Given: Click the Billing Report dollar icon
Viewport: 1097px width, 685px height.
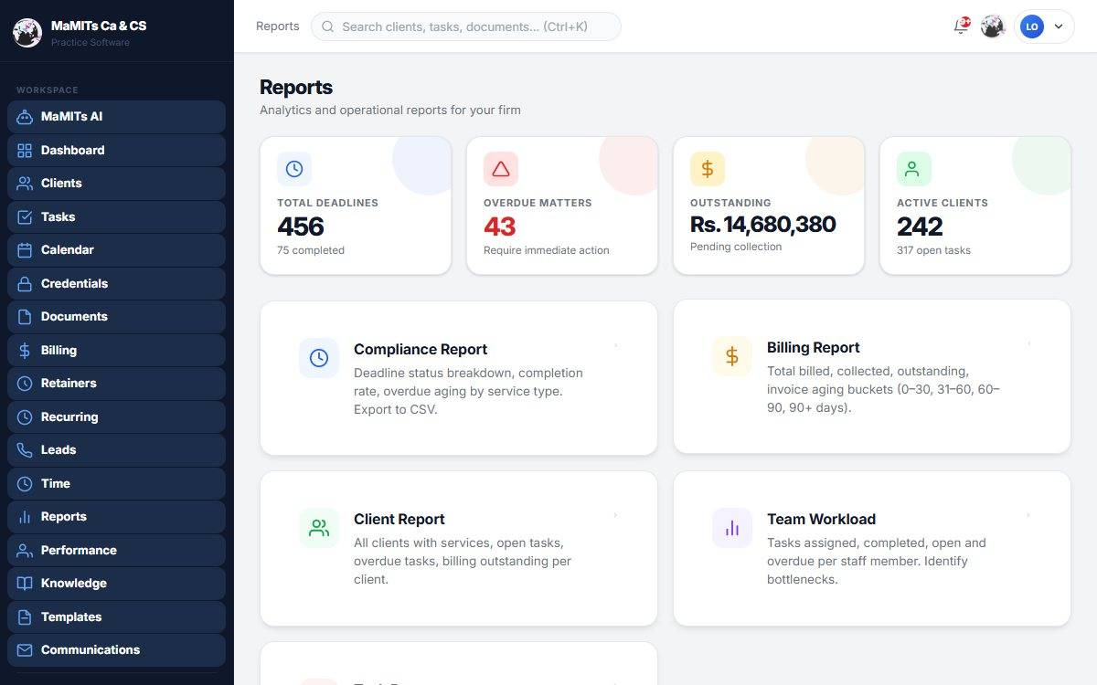Looking at the screenshot, I should 732,356.
